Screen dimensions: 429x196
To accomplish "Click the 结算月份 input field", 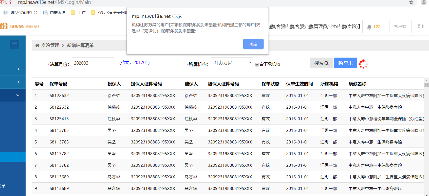I will (93, 63).
